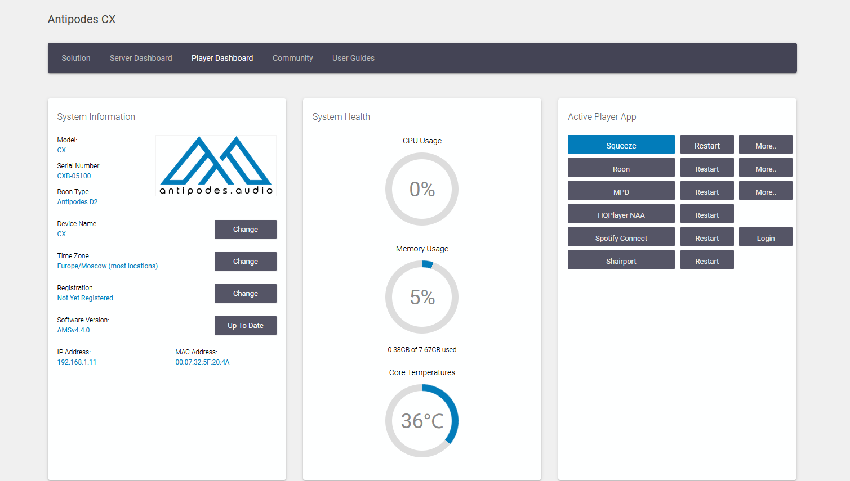The height and width of the screenshot is (481, 850).
Task: Change the Registration status
Action: tap(246, 294)
